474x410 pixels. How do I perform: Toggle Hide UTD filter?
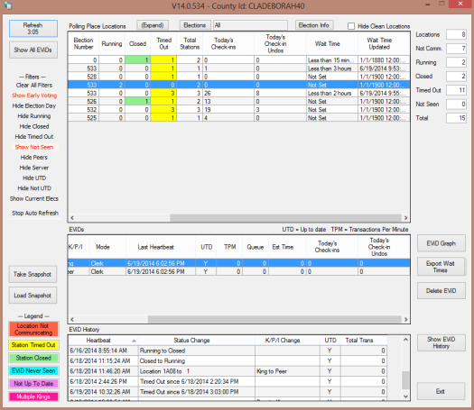34,178
